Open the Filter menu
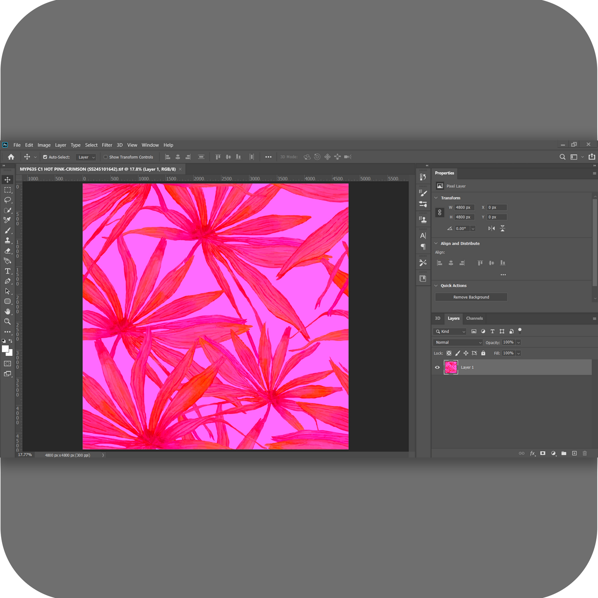 click(x=107, y=145)
